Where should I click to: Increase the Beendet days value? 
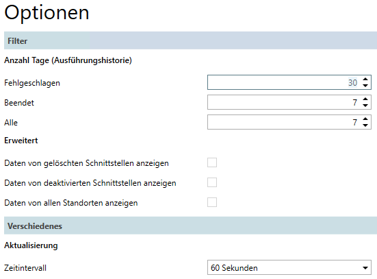point(365,99)
